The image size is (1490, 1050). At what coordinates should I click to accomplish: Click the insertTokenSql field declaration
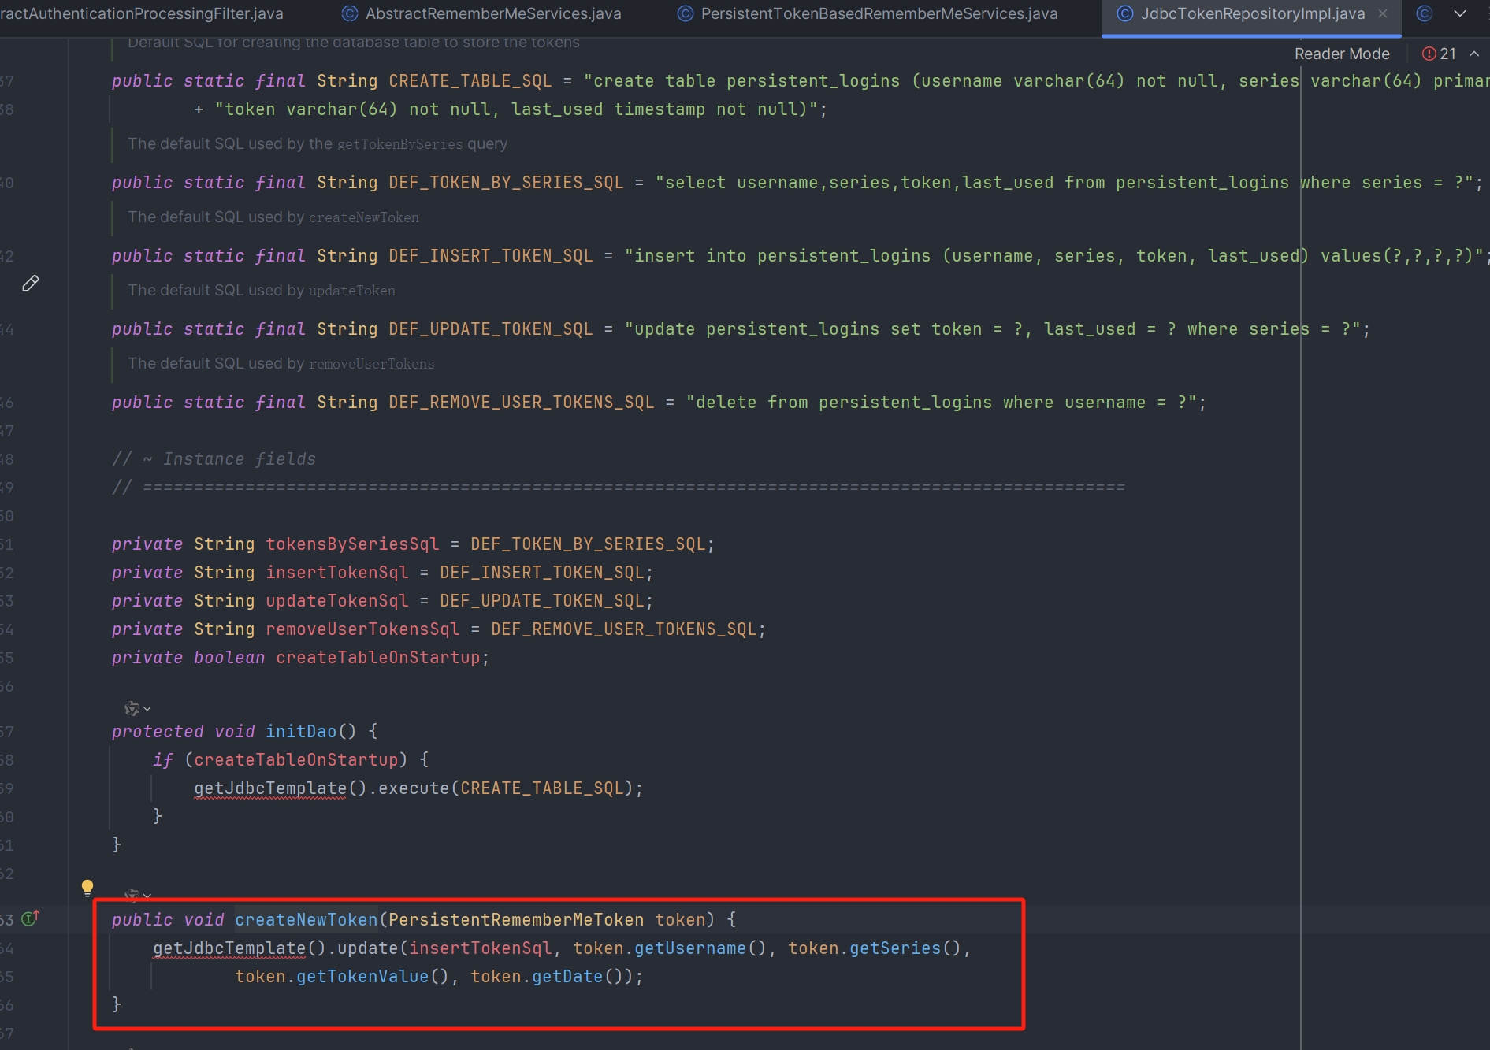pos(336,573)
